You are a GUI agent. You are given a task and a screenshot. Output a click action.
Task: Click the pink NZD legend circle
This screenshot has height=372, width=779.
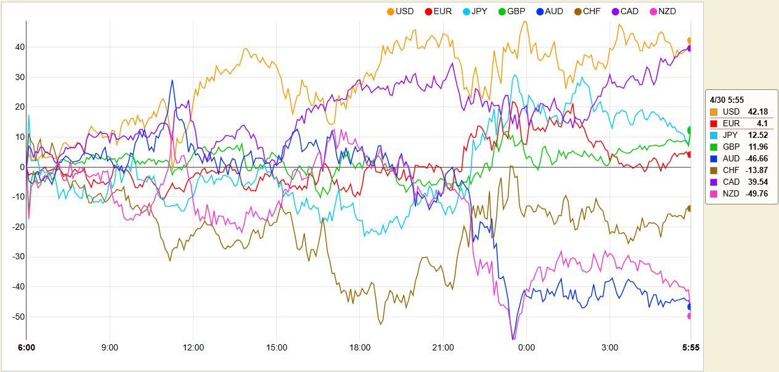(653, 11)
